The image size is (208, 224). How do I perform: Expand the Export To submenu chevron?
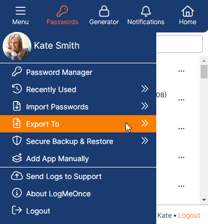145,124
